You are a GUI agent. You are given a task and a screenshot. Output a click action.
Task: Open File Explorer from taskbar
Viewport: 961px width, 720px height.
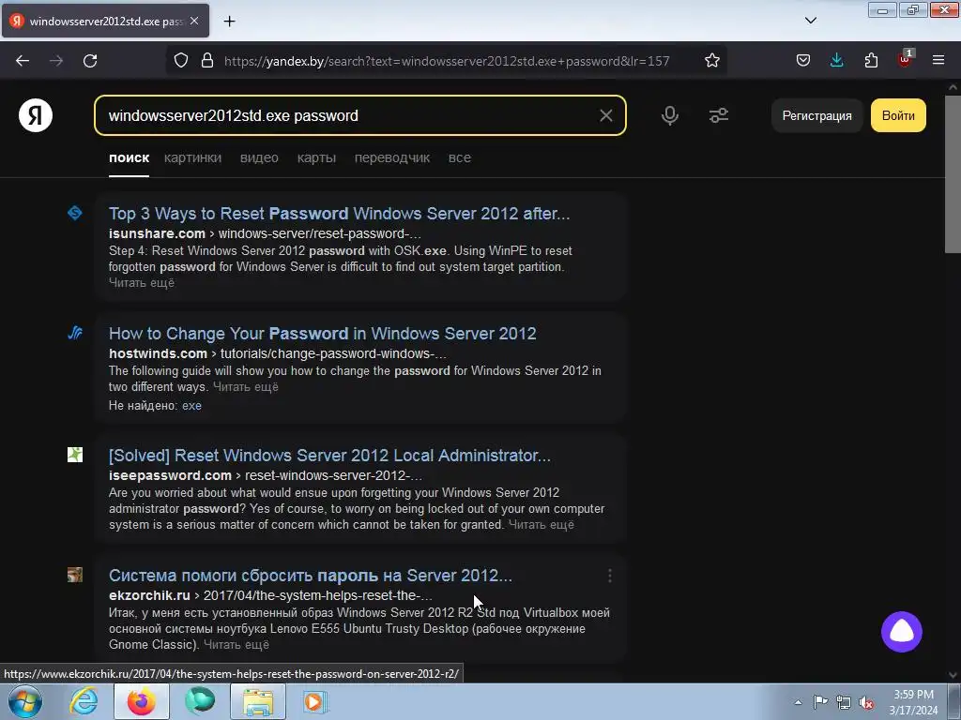click(x=258, y=701)
